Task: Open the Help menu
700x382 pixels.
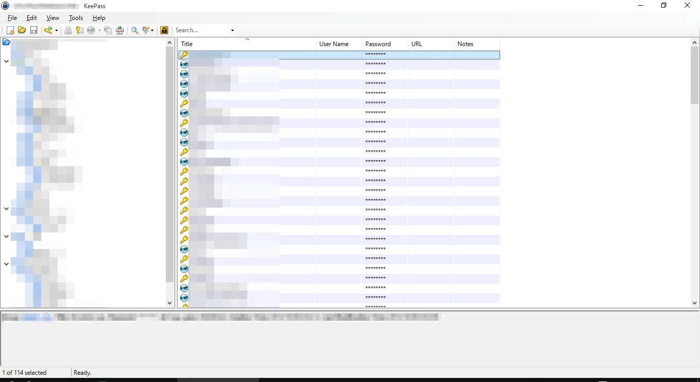Action: pyautogui.click(x=99, y=18)
